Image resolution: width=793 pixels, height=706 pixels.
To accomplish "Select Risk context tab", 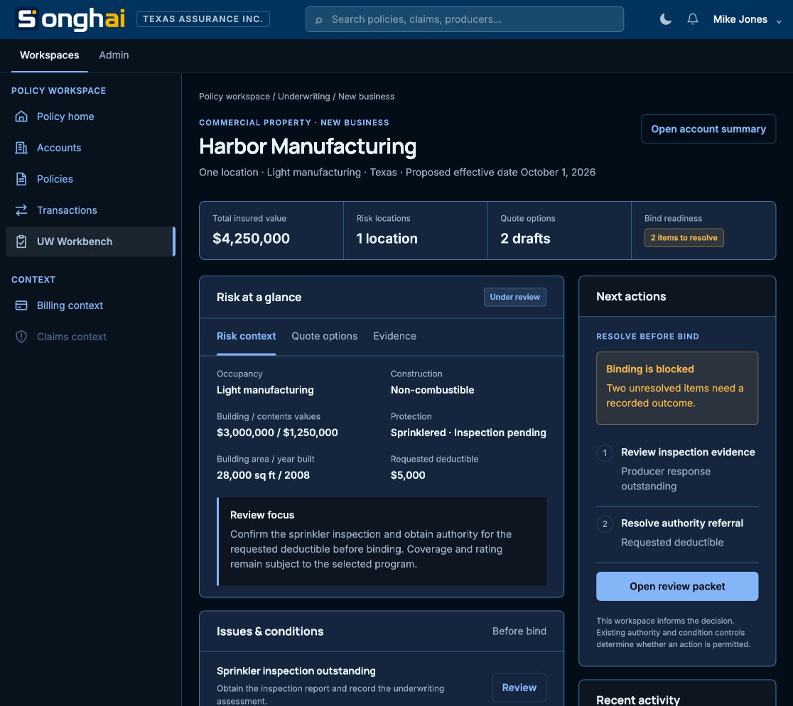I will pyautogui.click(x=246, y=336).
